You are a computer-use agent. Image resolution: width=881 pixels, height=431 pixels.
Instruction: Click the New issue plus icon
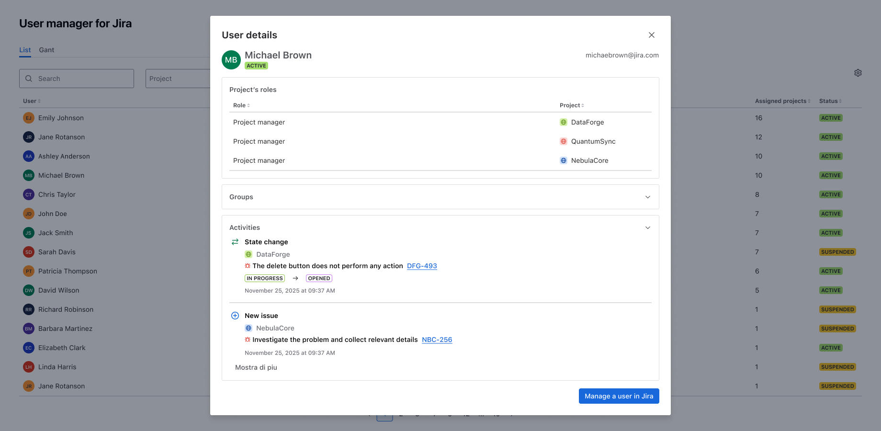coord(235,316)
